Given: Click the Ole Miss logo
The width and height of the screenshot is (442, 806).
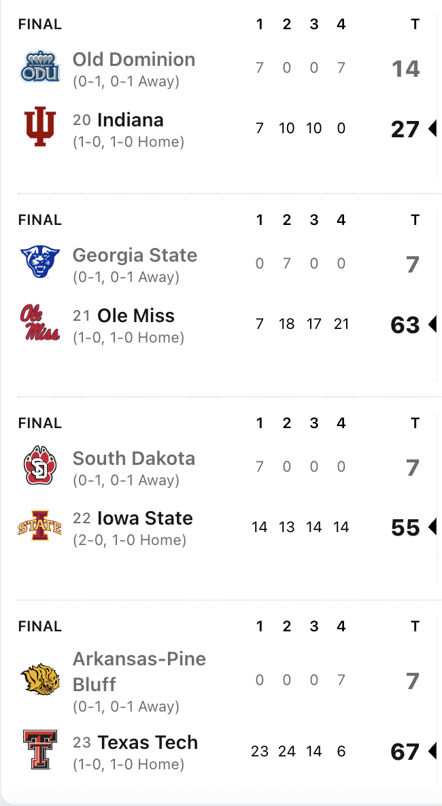Looking at the screenshot, I should (x=40, y=323).
